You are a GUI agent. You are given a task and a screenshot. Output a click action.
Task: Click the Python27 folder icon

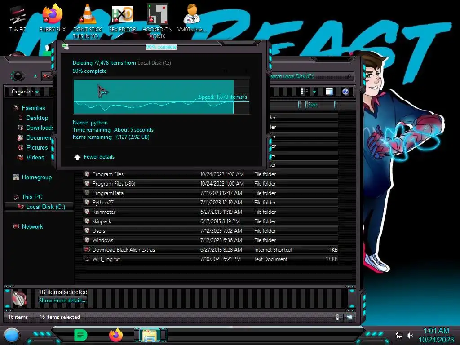tap(87, 203)
